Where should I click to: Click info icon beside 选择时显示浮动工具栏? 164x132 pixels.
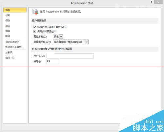coord(66,27)
